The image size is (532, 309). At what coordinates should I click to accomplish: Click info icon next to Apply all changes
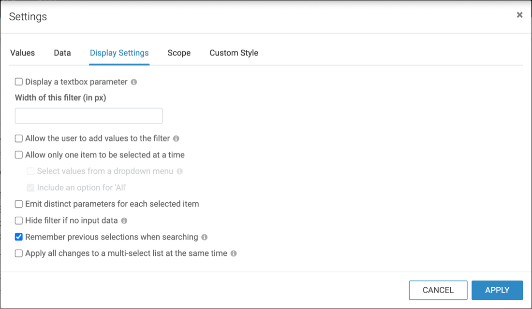(x=234, y=253)
